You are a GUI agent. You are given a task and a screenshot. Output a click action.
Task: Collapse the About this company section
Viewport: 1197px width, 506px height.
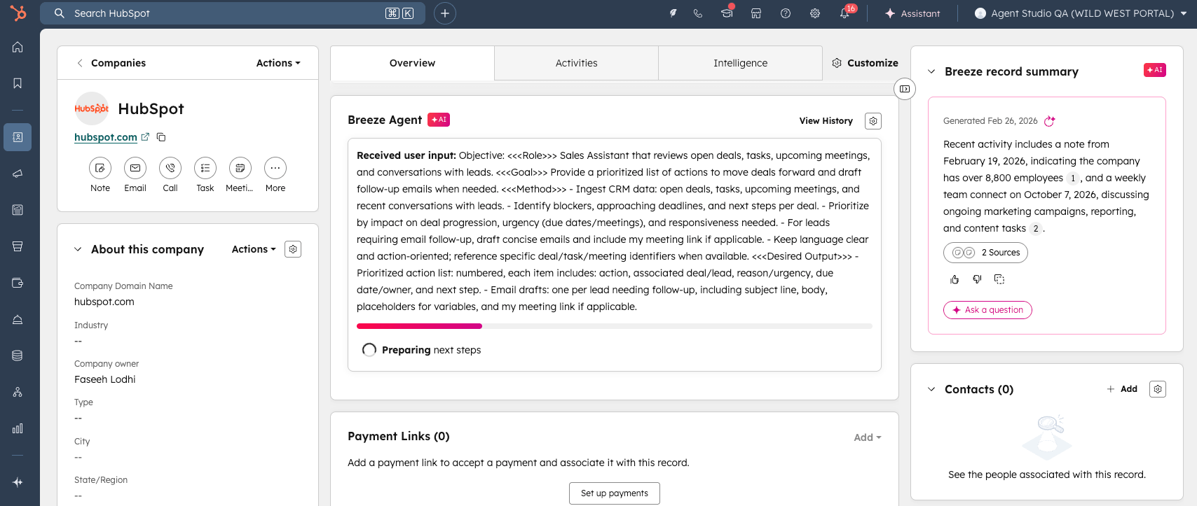[x=78, y=249]
